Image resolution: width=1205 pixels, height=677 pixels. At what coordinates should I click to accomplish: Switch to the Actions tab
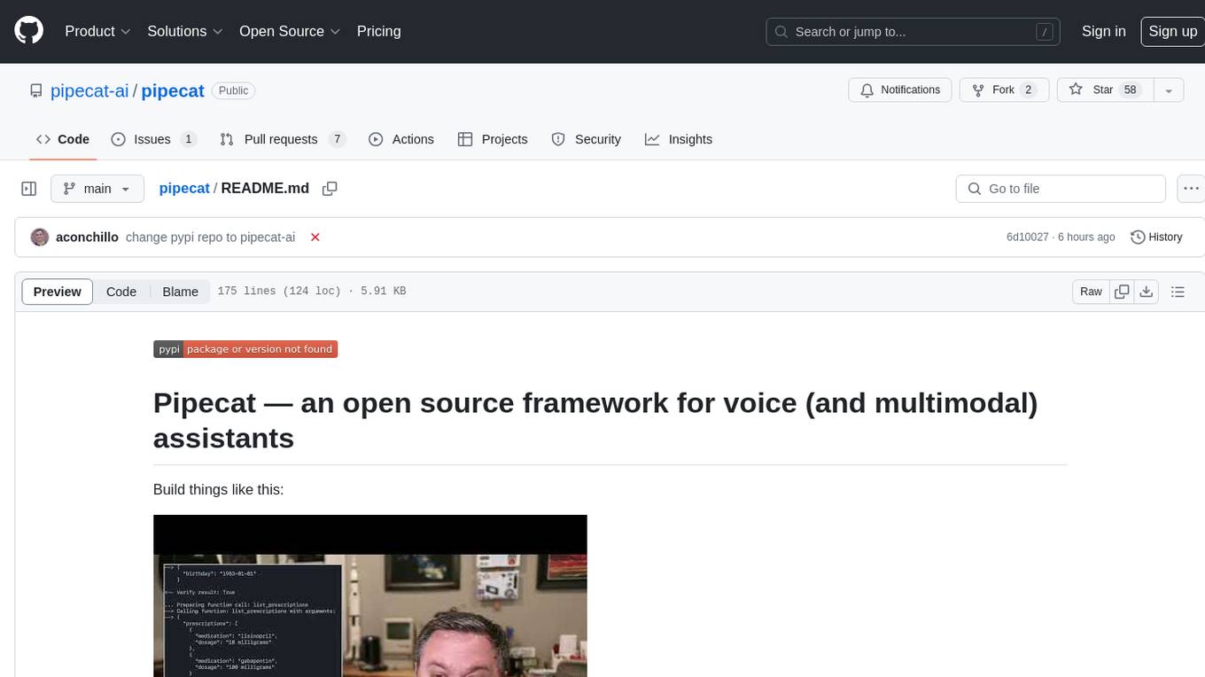tap(401, 139)
